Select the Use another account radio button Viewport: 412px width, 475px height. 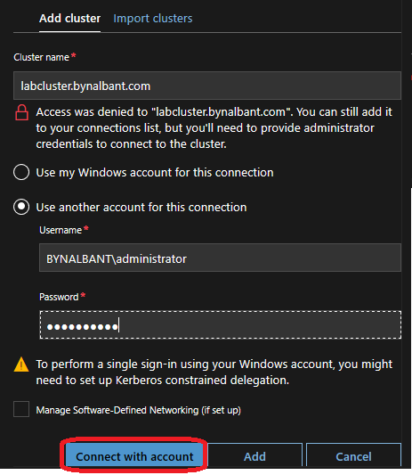(x=21, y=207)
